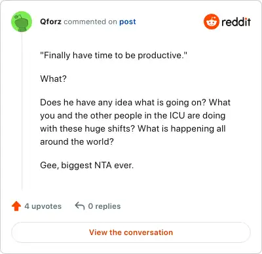Click the '4 upvotes' count
This screenshot has width=262, height=254.
click(43, 206)
